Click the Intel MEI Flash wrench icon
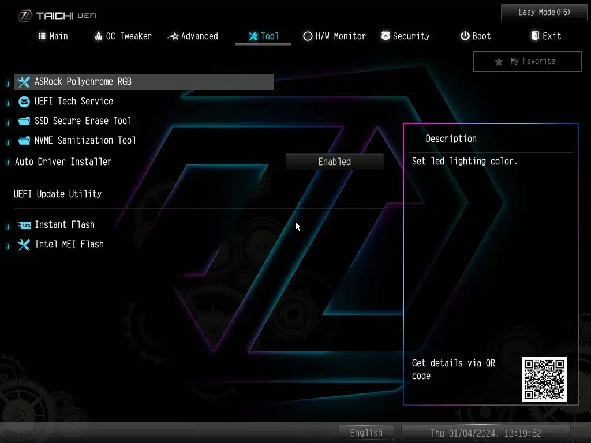Image resolution: width=591 pixels, height=443 pixels. 24,245
